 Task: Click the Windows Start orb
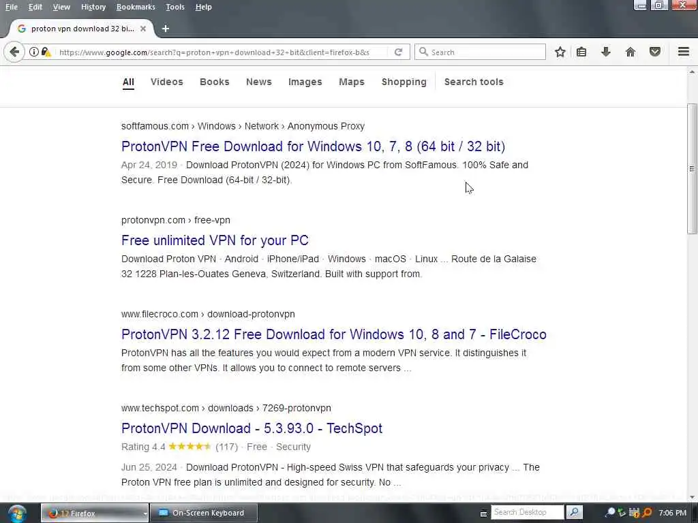[17, 513]
